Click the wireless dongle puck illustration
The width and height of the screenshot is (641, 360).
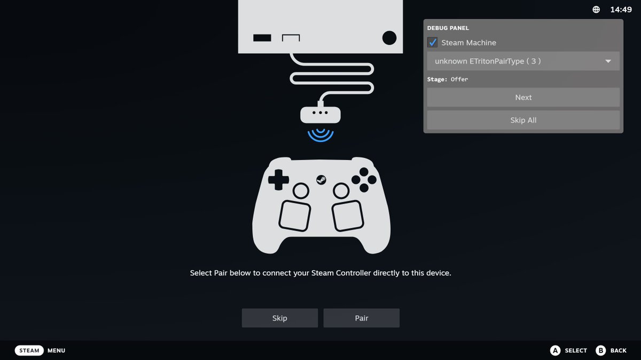pos(320,114)
